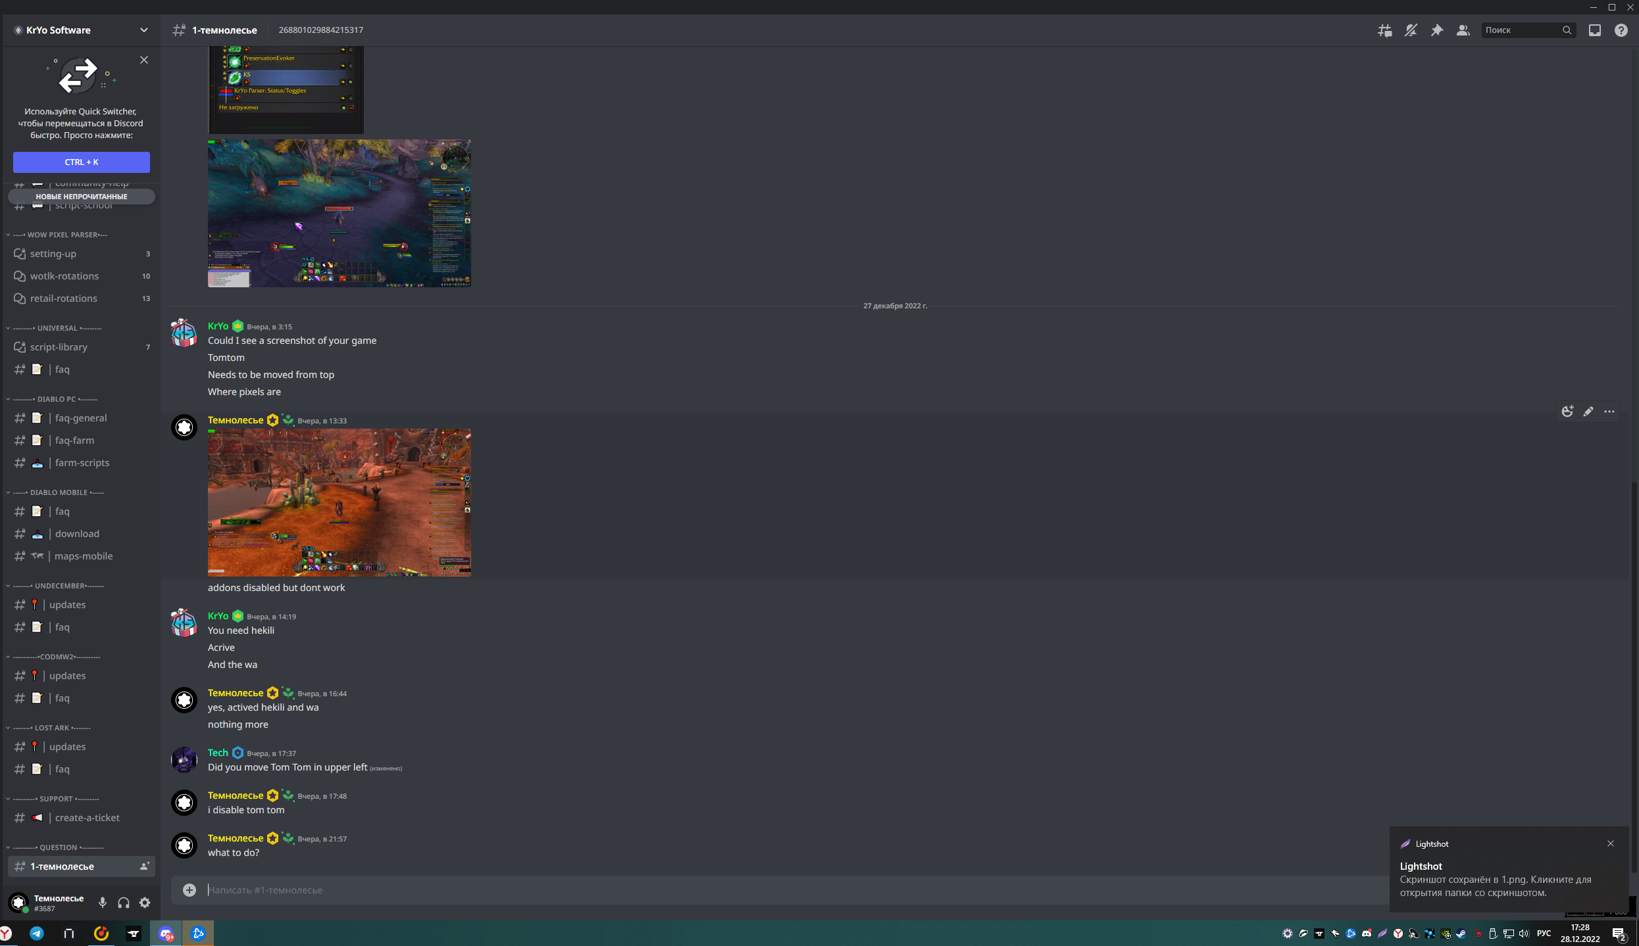Click the volume tray icon
The image size is (1639, 946).
pos(1524,934)
